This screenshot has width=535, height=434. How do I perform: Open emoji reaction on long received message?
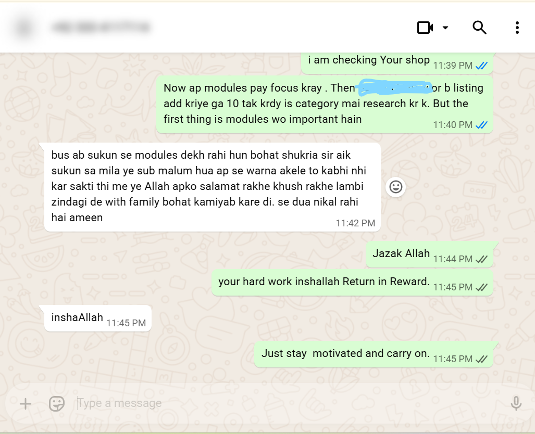tap(396, 187)
